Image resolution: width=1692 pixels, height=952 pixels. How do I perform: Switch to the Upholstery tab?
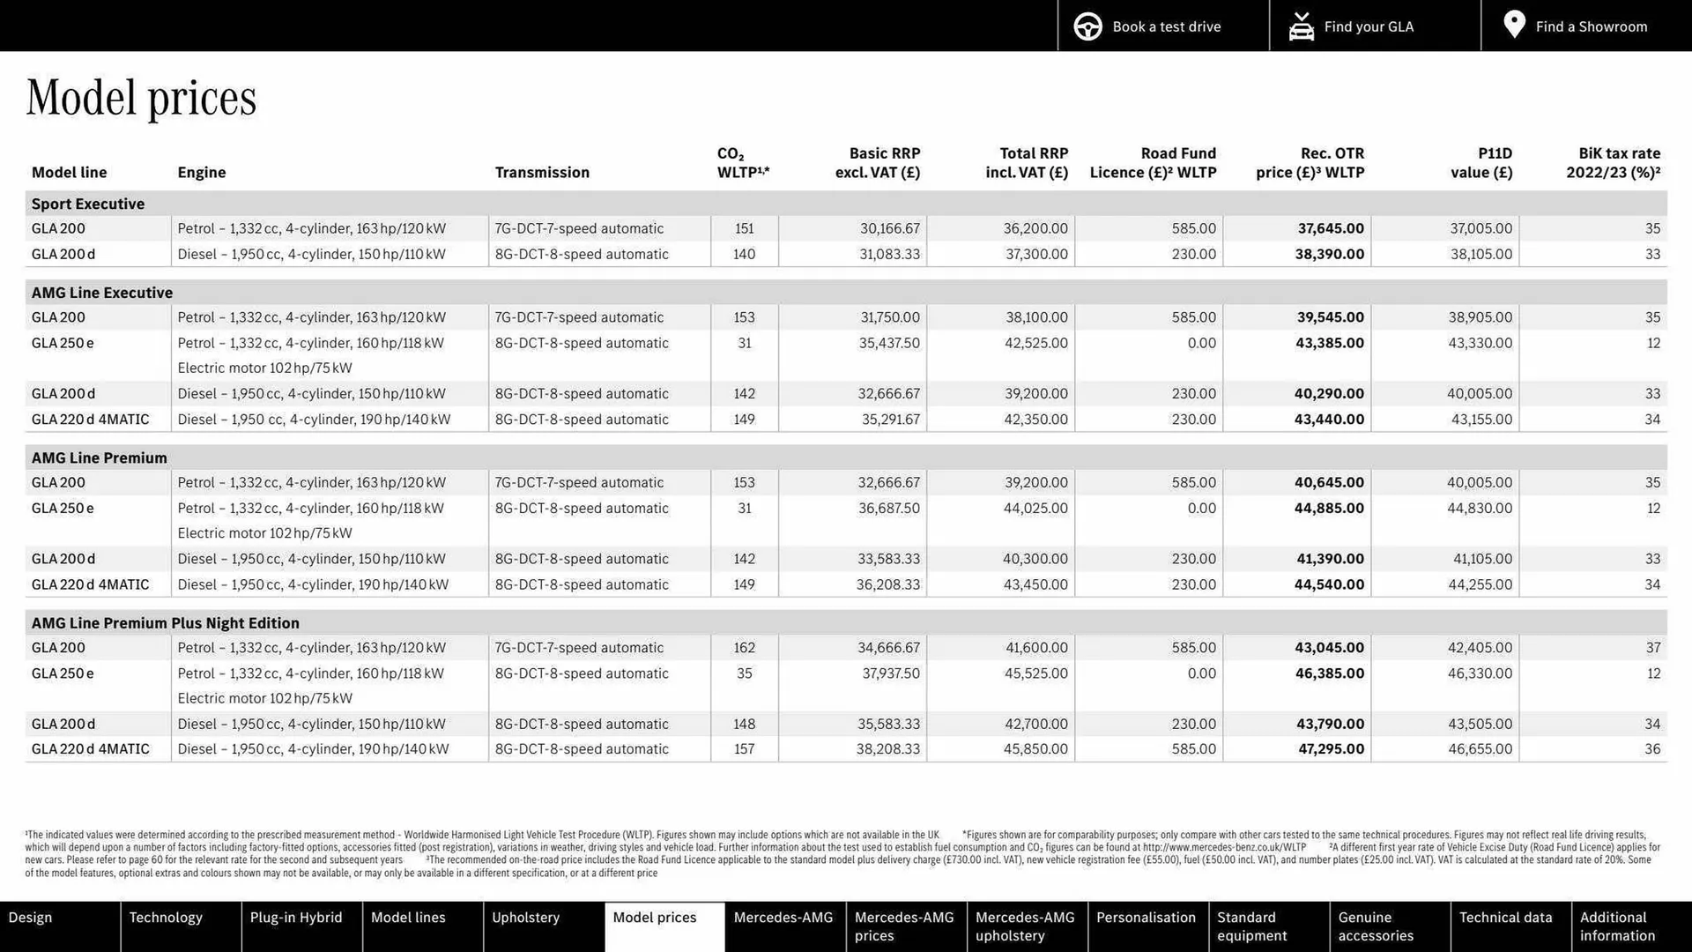pos(525,926)
